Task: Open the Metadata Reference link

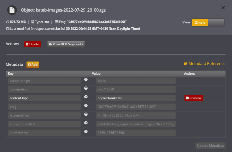Action: click(204, 64)
